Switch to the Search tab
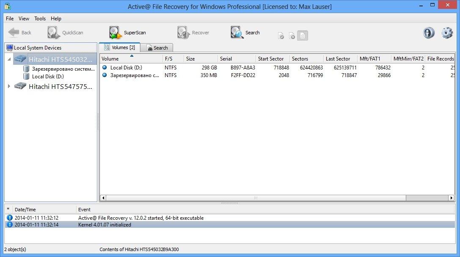This screenshot has height=257, width=460. pos(157,48)
